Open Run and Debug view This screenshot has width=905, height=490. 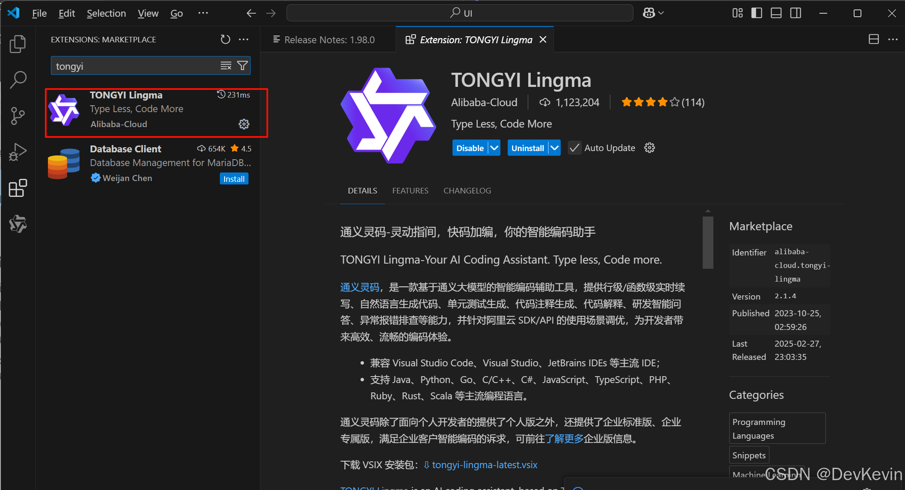point(18,151)
